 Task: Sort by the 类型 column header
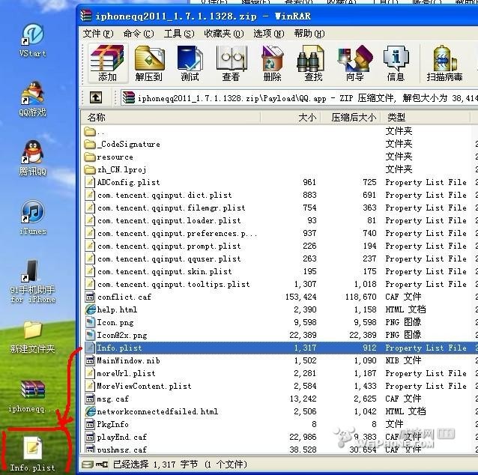(x=426, y=118)
